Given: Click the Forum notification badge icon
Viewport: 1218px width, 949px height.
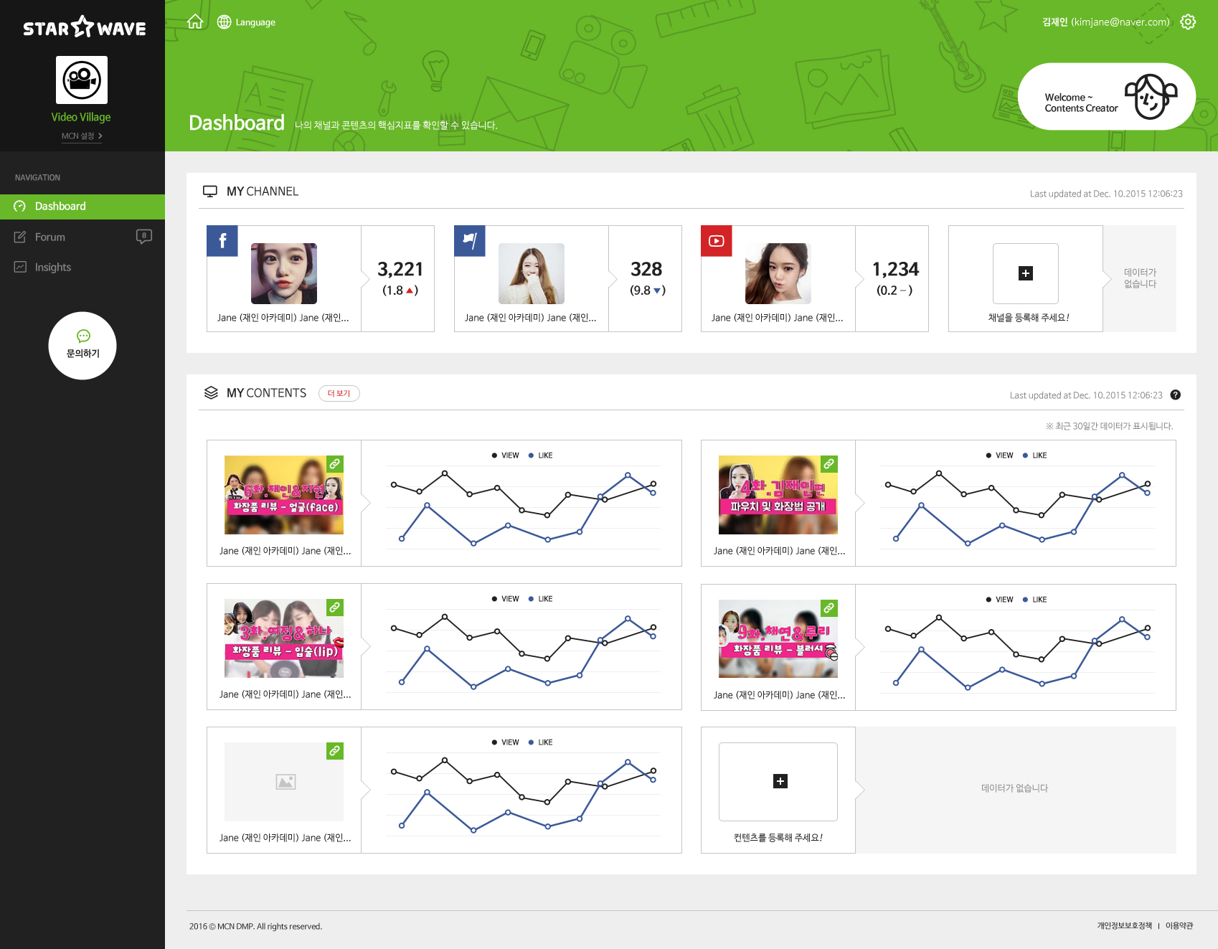Looking at the screenshot, I should point(144,236).
